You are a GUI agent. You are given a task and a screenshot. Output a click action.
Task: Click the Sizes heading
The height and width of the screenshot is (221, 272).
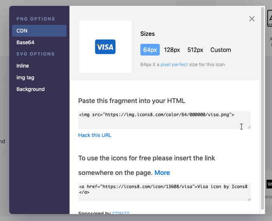coord(147,34)
